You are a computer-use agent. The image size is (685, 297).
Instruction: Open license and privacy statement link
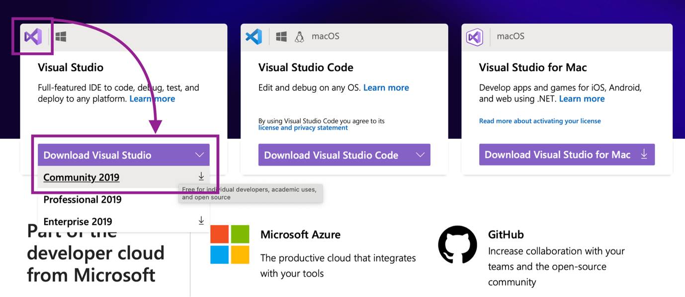click(x=303, y=128)
